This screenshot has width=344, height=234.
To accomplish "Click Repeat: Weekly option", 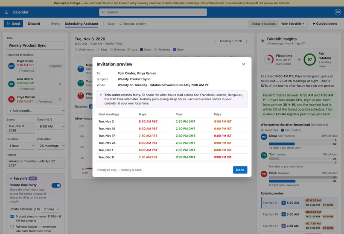I will tap(132, 24).
